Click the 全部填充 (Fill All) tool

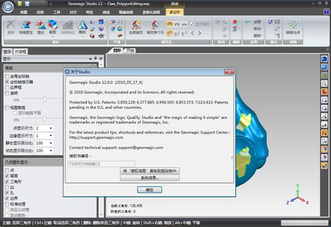136,27
